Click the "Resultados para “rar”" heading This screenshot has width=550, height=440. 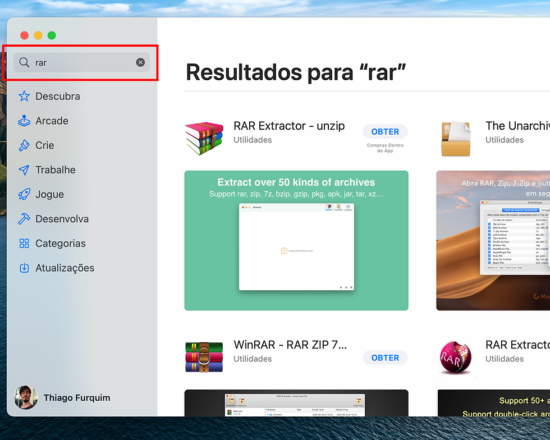(x=296, y=72)
